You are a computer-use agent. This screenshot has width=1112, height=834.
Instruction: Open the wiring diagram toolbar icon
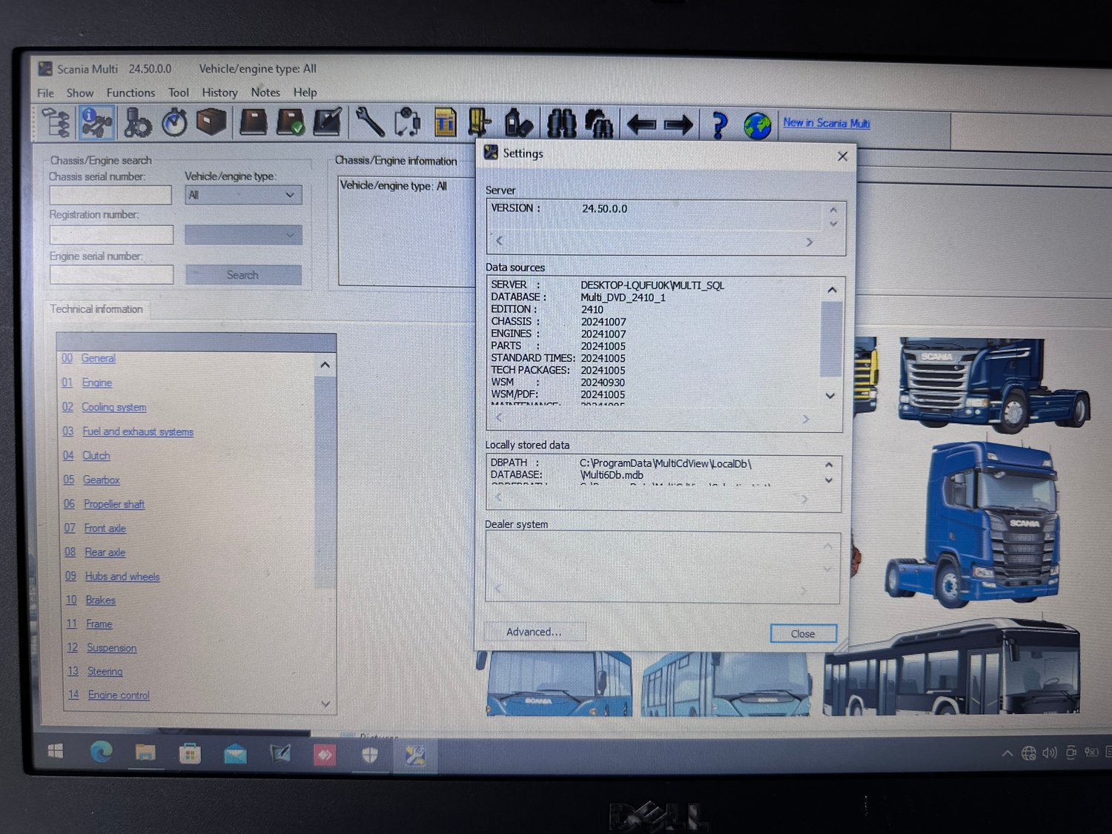[x=407, y=122]
